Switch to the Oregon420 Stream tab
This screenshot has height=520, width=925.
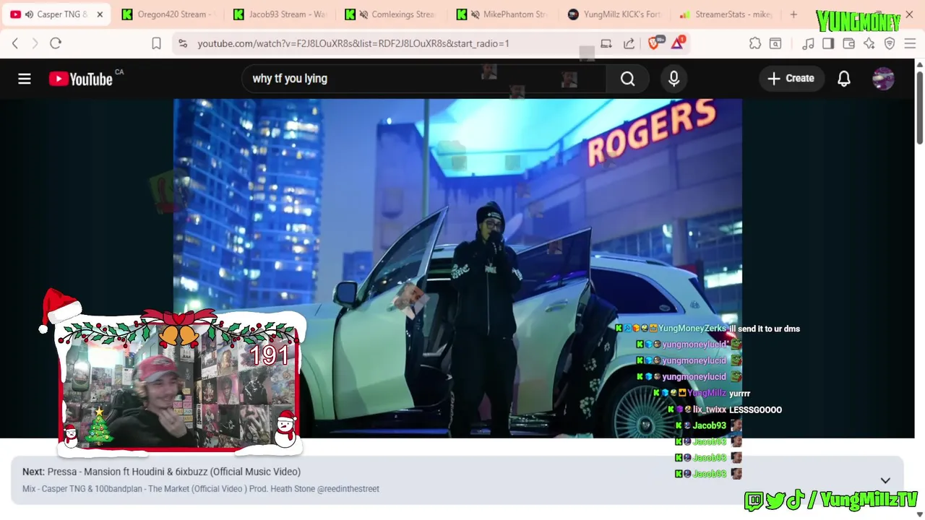[168, 14]
